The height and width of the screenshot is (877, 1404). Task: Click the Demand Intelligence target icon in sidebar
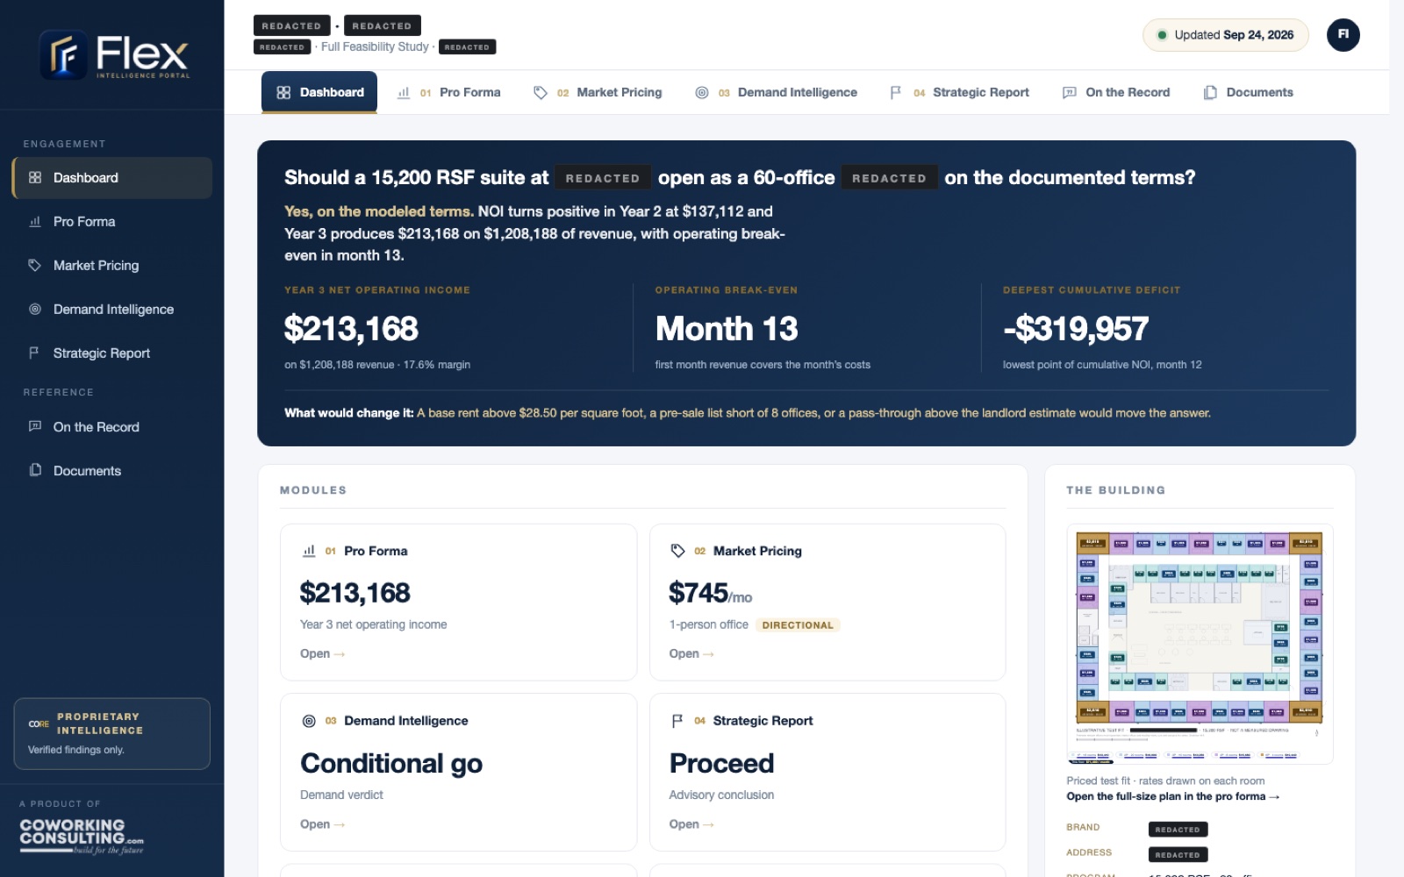(x=35, y=309)
